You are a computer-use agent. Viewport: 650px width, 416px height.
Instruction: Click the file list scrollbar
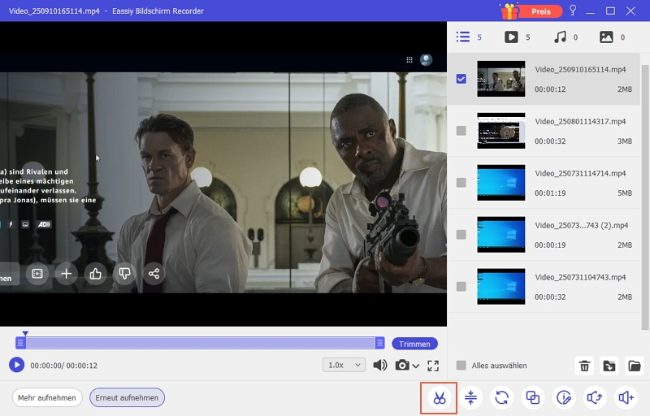point(644,197)
